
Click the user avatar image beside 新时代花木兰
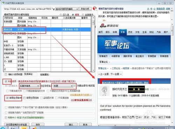[x=105, y=91]
